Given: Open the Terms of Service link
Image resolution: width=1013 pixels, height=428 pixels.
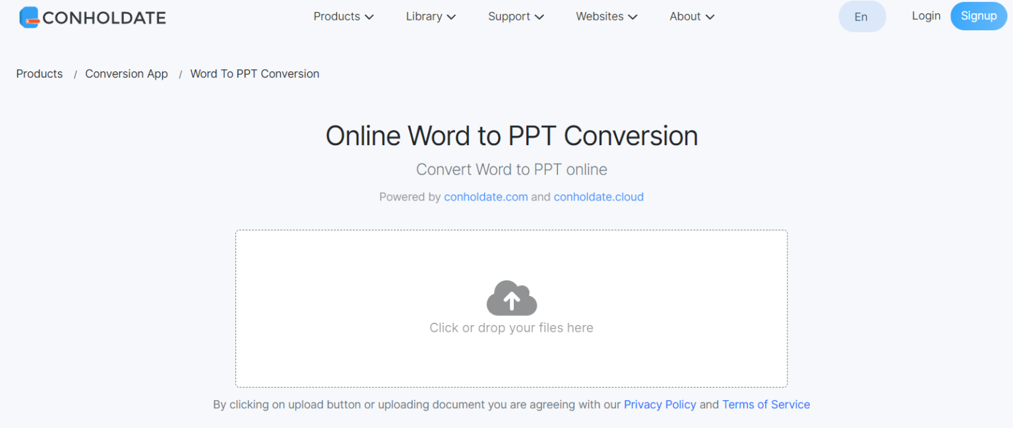Looking at the screenshot, I should [x=766, y=404].
